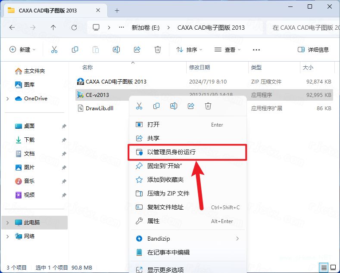Click the path ellipsis in address bar
Image resolution: width=340 pixels, height=273 pixels.
[122, 27]
